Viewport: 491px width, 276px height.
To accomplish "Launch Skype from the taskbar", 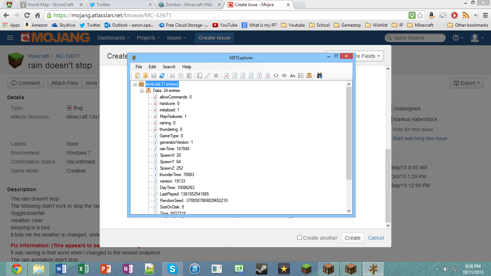I will pos(172,269).
